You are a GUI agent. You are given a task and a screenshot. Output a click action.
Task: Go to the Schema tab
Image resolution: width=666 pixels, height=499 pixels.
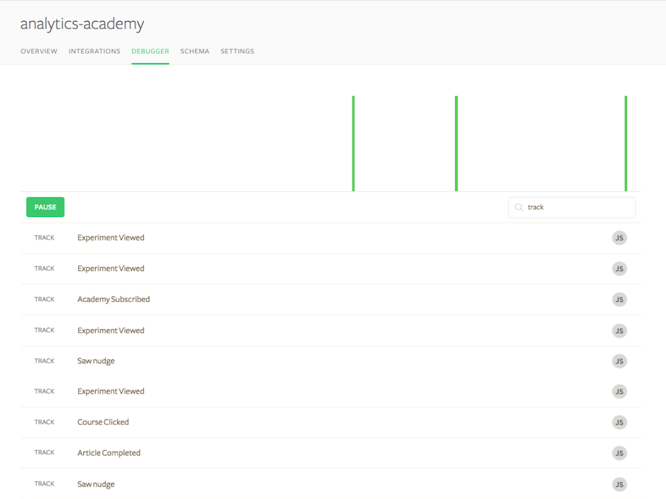(x=194, y=51)
